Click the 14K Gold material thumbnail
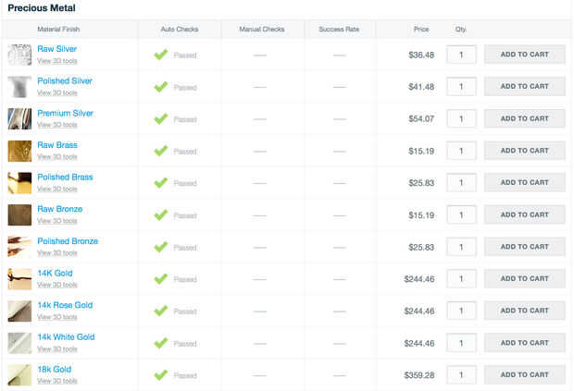 (19, 278)
